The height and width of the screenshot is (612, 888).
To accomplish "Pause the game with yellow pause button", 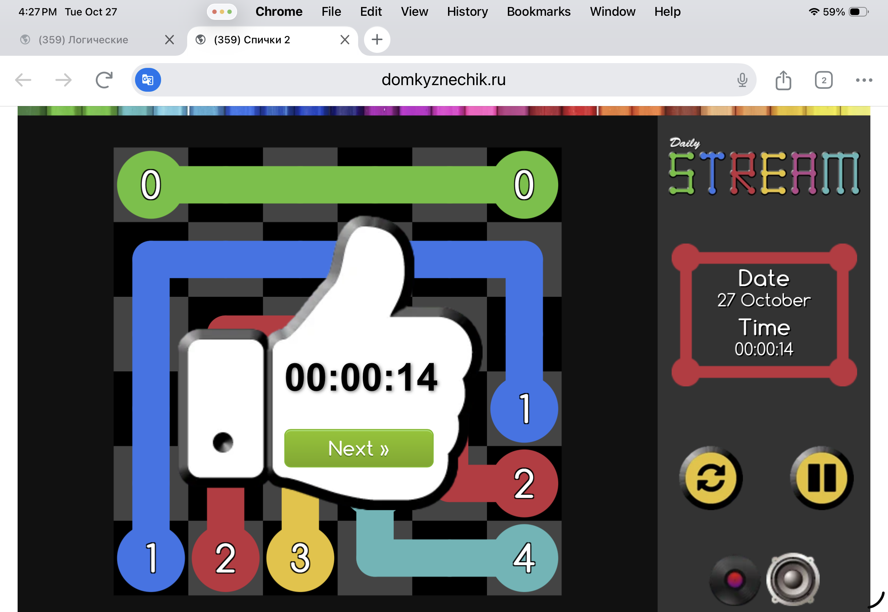I will click(x=822, y=478).
